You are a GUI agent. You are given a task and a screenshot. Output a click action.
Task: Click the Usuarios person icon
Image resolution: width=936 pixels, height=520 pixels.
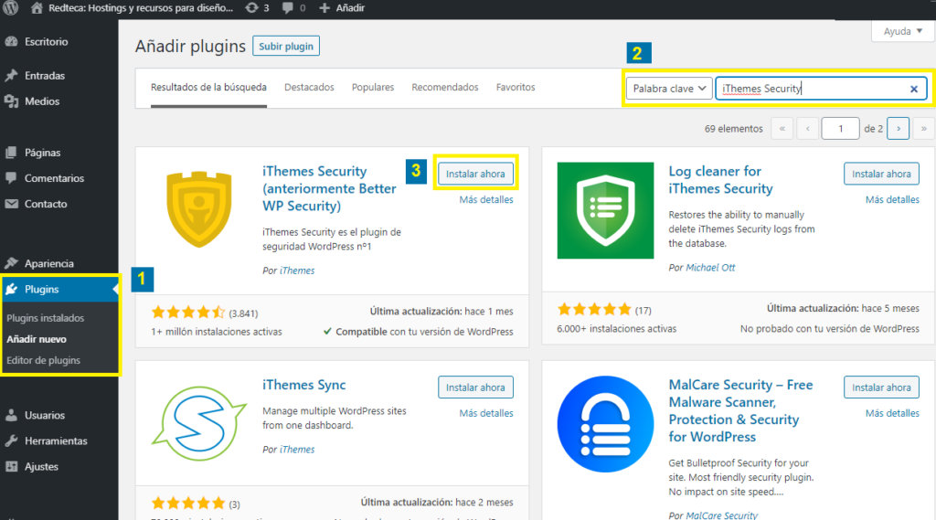(x=11, y=416)
